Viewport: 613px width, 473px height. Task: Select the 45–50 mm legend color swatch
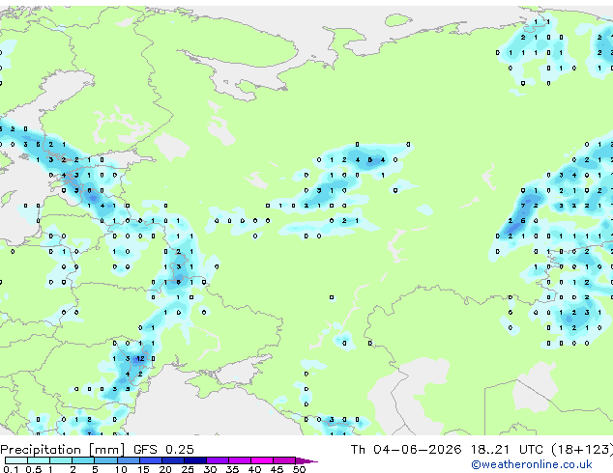click(x=284, y=460)
